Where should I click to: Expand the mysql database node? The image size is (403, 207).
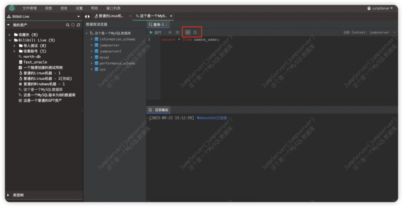point(91,57)
